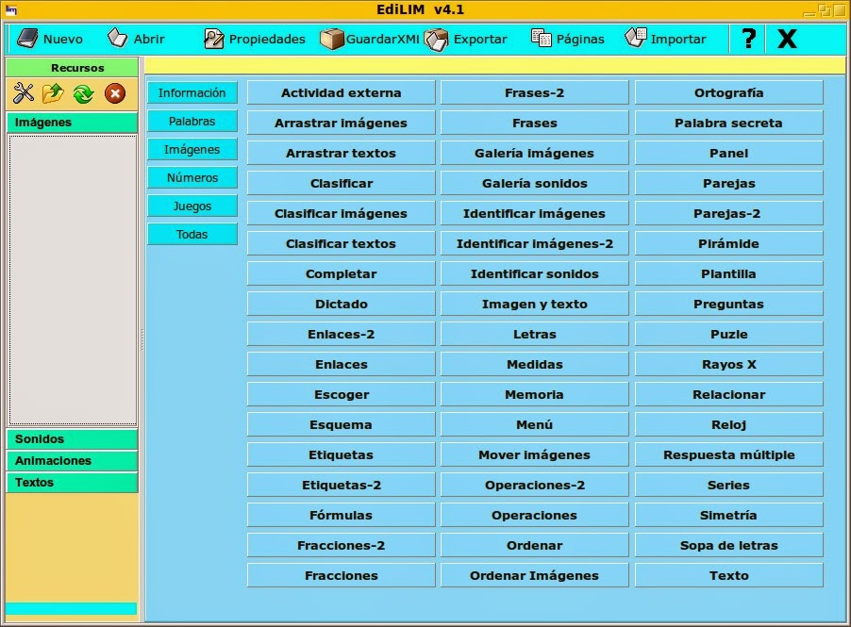
Task: Click the Nuevo book icon
Action: 27,39
